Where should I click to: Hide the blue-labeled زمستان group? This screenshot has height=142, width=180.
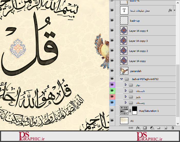tap(112, 102)
